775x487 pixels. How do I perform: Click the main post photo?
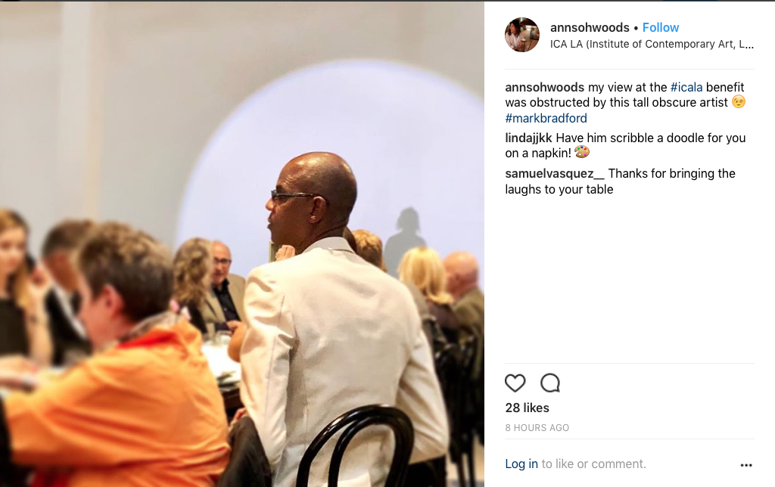(x=242, y=244)
